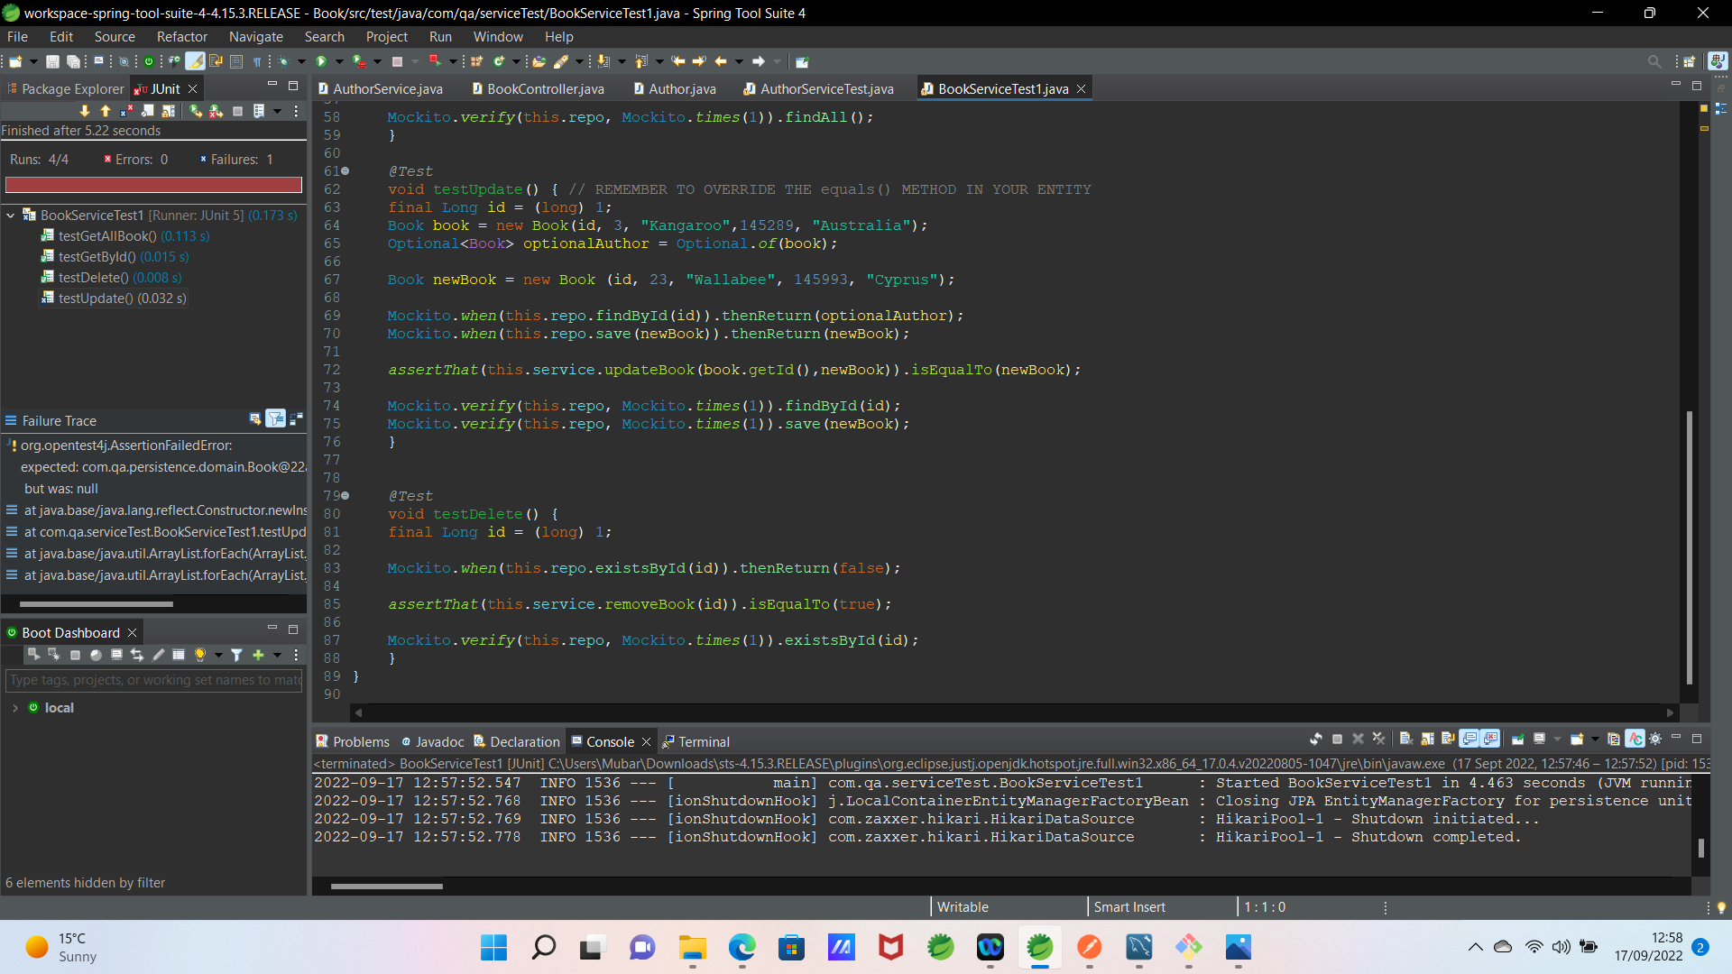Click the Boot Dashboard tag filter input field

click(153, 680)
